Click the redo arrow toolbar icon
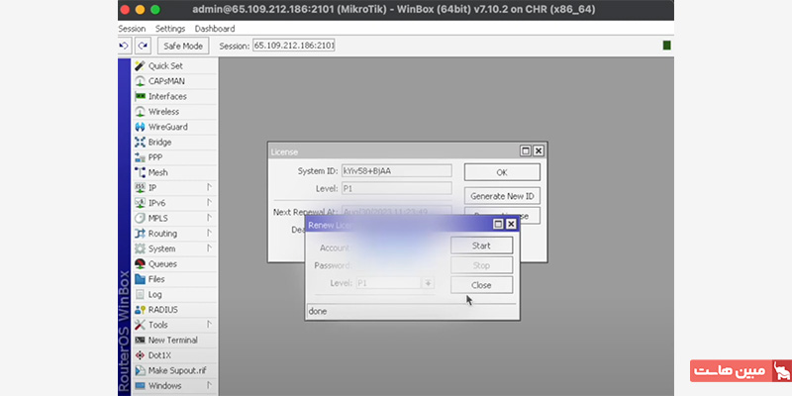792x396 pixels. pyautogui.click(x=143, y=46)
